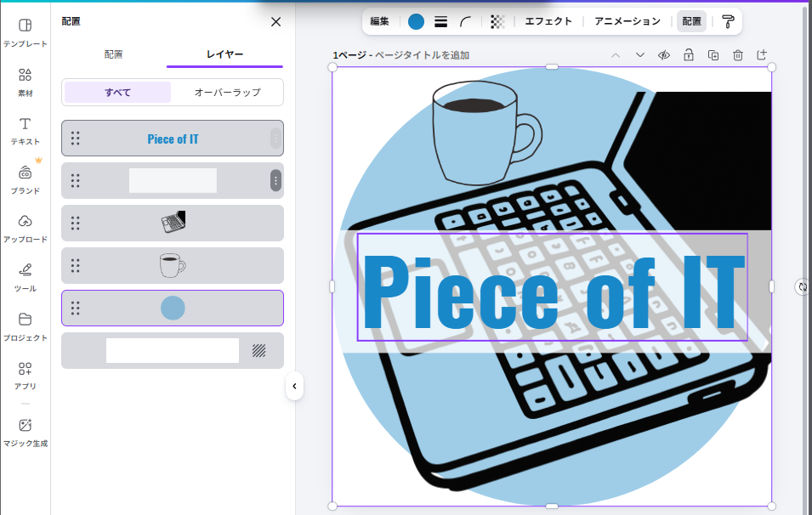Image resolution: width=812 pixels, height=515 pixels.
Task: Open the マジック生成 sidebar tool
Action: click(x=25, y=432)
